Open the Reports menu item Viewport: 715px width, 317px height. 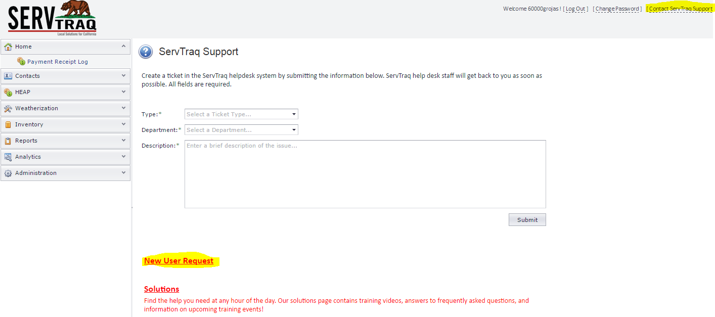tap(65, 141)
